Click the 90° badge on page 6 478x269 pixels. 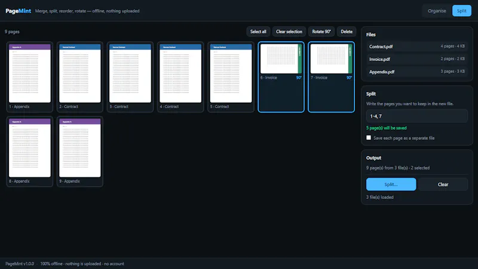(299, 78)
